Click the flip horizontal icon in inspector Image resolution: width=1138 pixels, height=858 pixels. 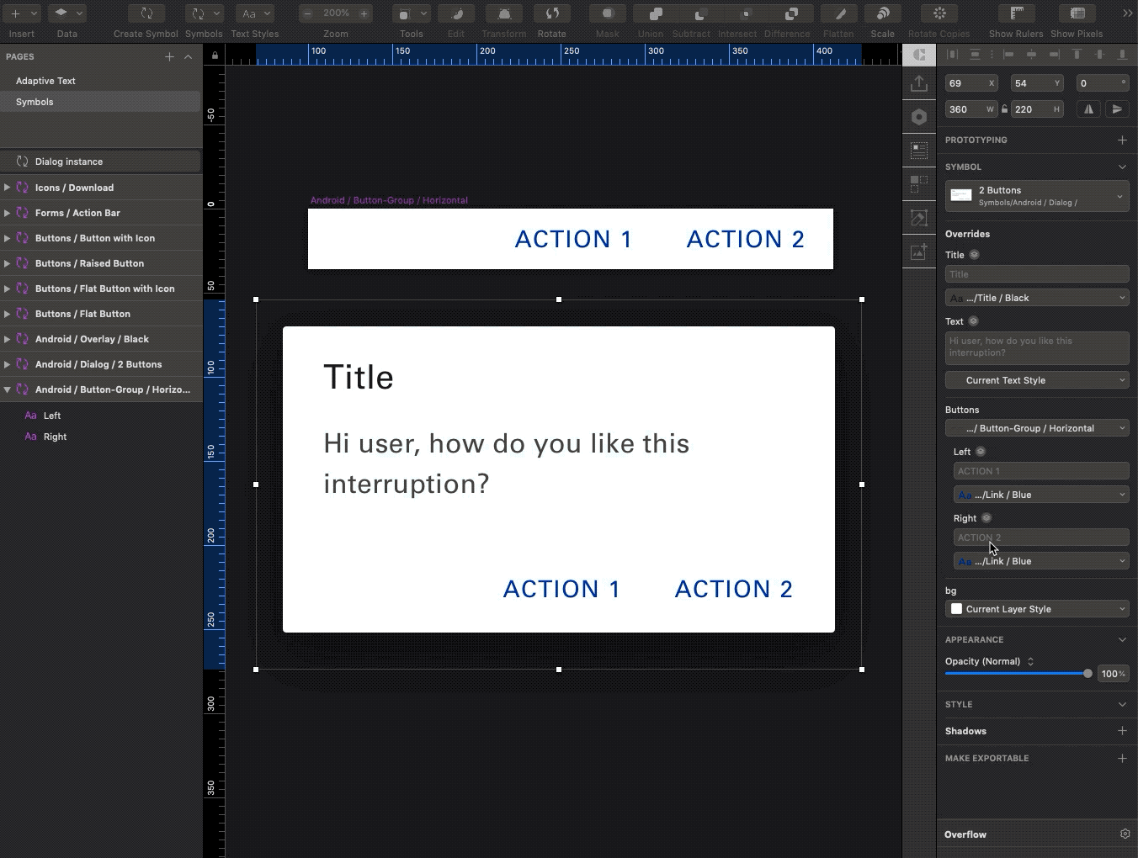pyautogui.click(x=1089, y=109)
